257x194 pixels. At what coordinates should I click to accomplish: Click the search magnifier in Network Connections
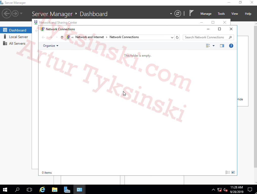click(230, 37)
